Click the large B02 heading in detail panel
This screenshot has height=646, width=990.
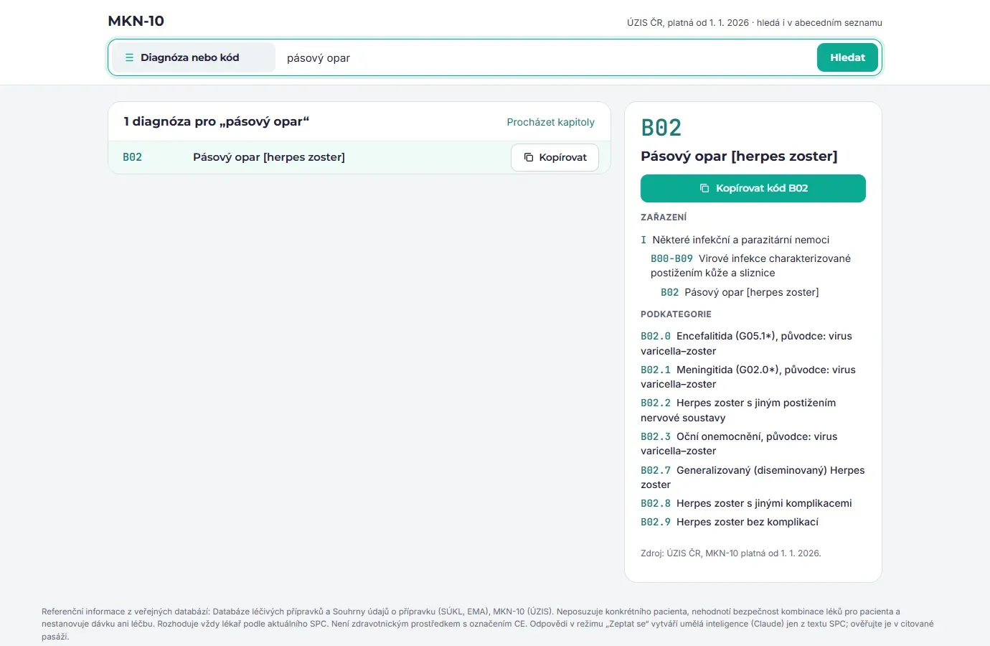[x=661, y=128]
